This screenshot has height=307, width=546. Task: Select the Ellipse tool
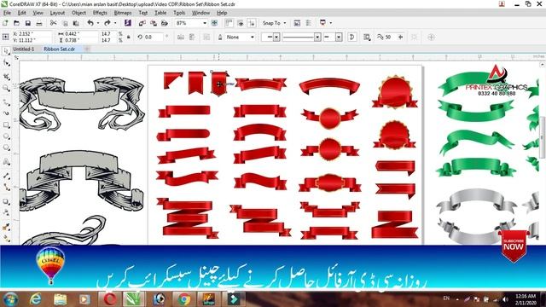pos(6,136)
